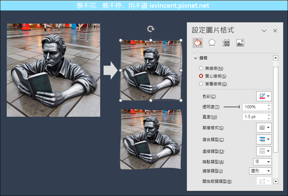The width and height of the screenshot is (288, 196).
Task: Click the 設定圖片格式 pane title
Action: (x=213, y=30)
